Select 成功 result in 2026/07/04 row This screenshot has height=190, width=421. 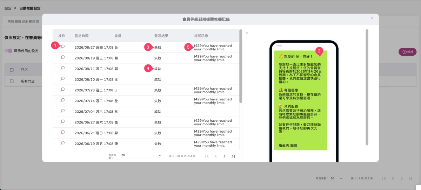(158, 112)
